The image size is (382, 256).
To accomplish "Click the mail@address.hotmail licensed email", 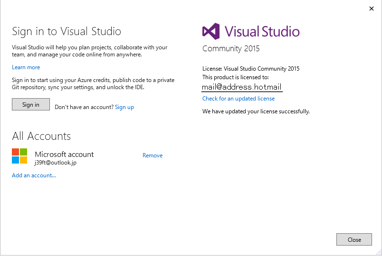I will coord(242,87).
